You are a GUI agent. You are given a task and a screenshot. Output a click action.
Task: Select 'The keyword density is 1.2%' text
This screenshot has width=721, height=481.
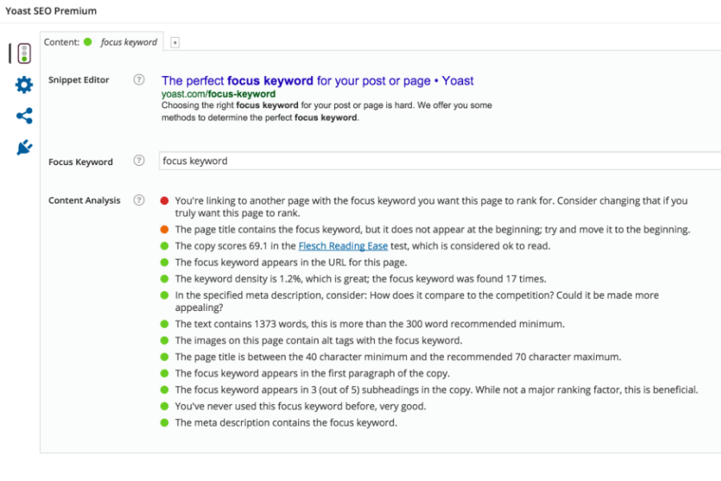click(360, 278)
